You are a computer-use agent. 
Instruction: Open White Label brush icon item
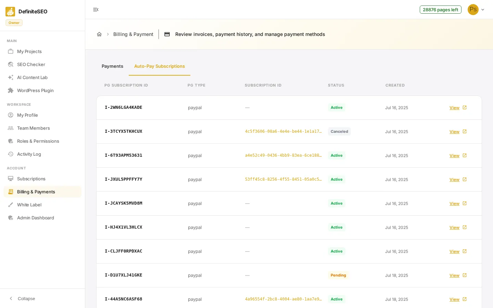pyautogui.click(x=11, y=205)
